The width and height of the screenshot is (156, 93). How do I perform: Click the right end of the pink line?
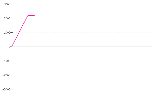click(x=34, y=16)
